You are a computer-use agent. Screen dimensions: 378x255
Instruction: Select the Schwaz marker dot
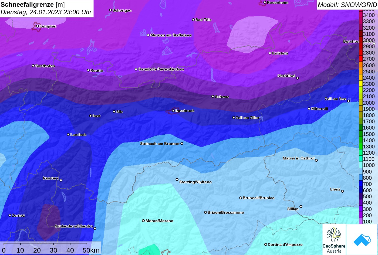pyautogui.click(x=213, y=96)
